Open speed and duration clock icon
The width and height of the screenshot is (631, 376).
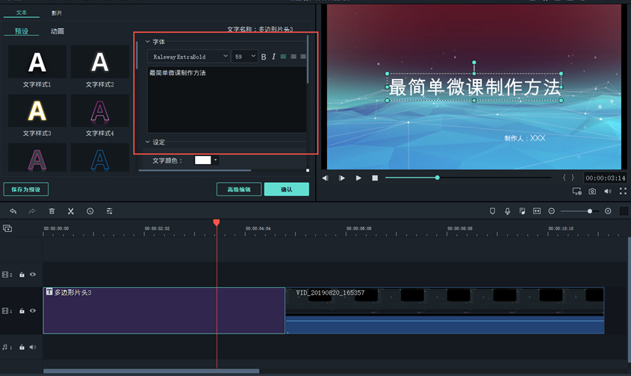90,211
